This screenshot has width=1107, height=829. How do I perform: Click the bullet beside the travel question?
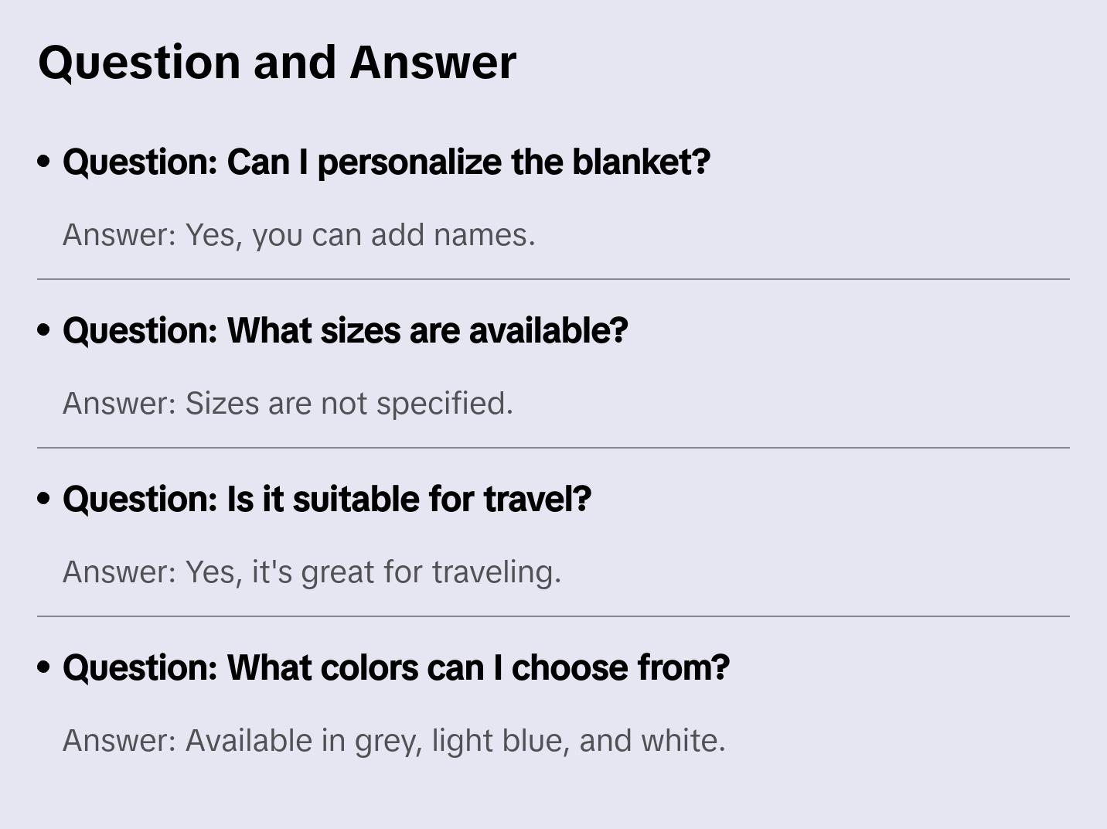click(44, 499)
